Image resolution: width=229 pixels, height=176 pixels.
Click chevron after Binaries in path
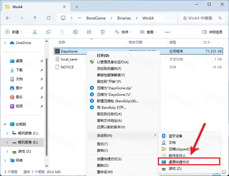137,18
